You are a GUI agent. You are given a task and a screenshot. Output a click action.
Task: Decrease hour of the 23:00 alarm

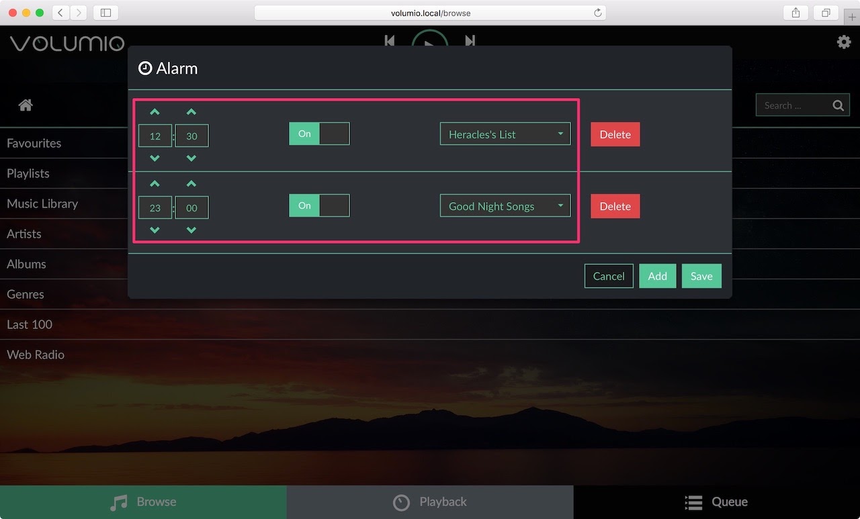coord(155,230)
